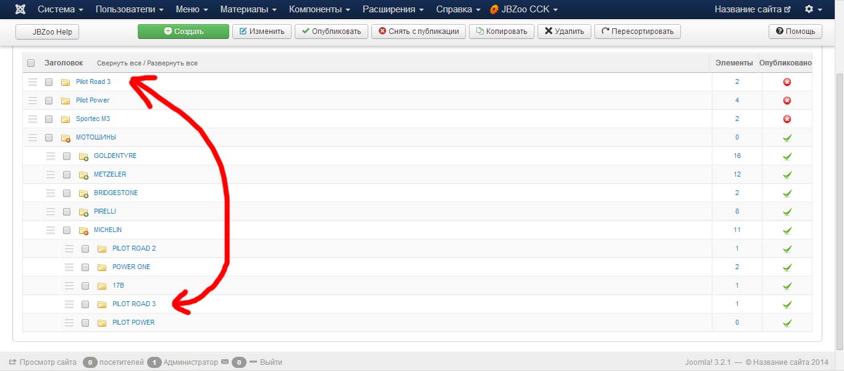The image size is (844, 371).
Task: Click the drag handle for Pilot Power row
Action: [x=33, y=101]
